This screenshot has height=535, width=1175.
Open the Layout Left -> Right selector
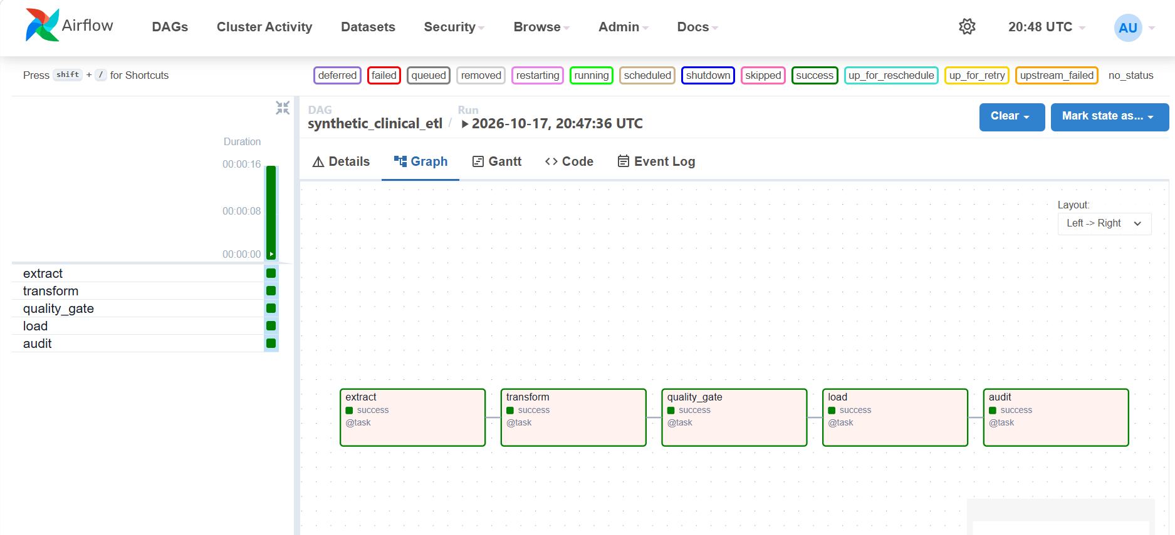[1104, 223]
